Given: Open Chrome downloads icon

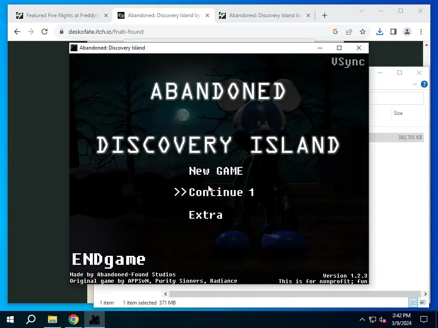Looking at the screenshot, I should [380, 32].
